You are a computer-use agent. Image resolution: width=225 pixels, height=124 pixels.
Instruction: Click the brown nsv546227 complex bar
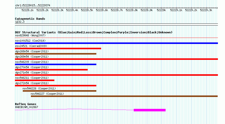pos(124,96)
